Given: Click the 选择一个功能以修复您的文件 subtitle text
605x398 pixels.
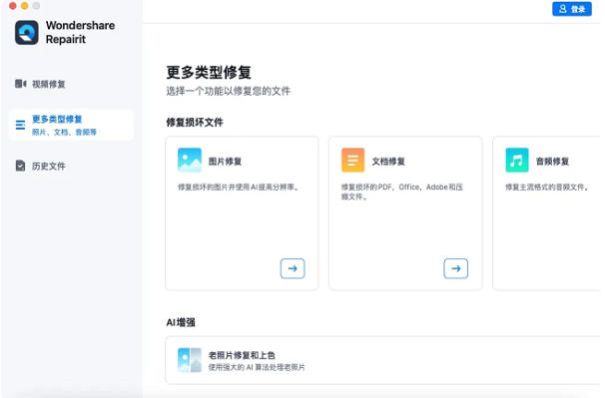Looking at the screenshot, I should click(228, 91).
